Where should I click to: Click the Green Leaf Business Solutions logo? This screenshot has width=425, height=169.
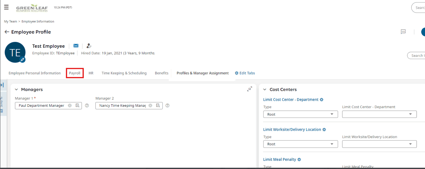(32, 8)
